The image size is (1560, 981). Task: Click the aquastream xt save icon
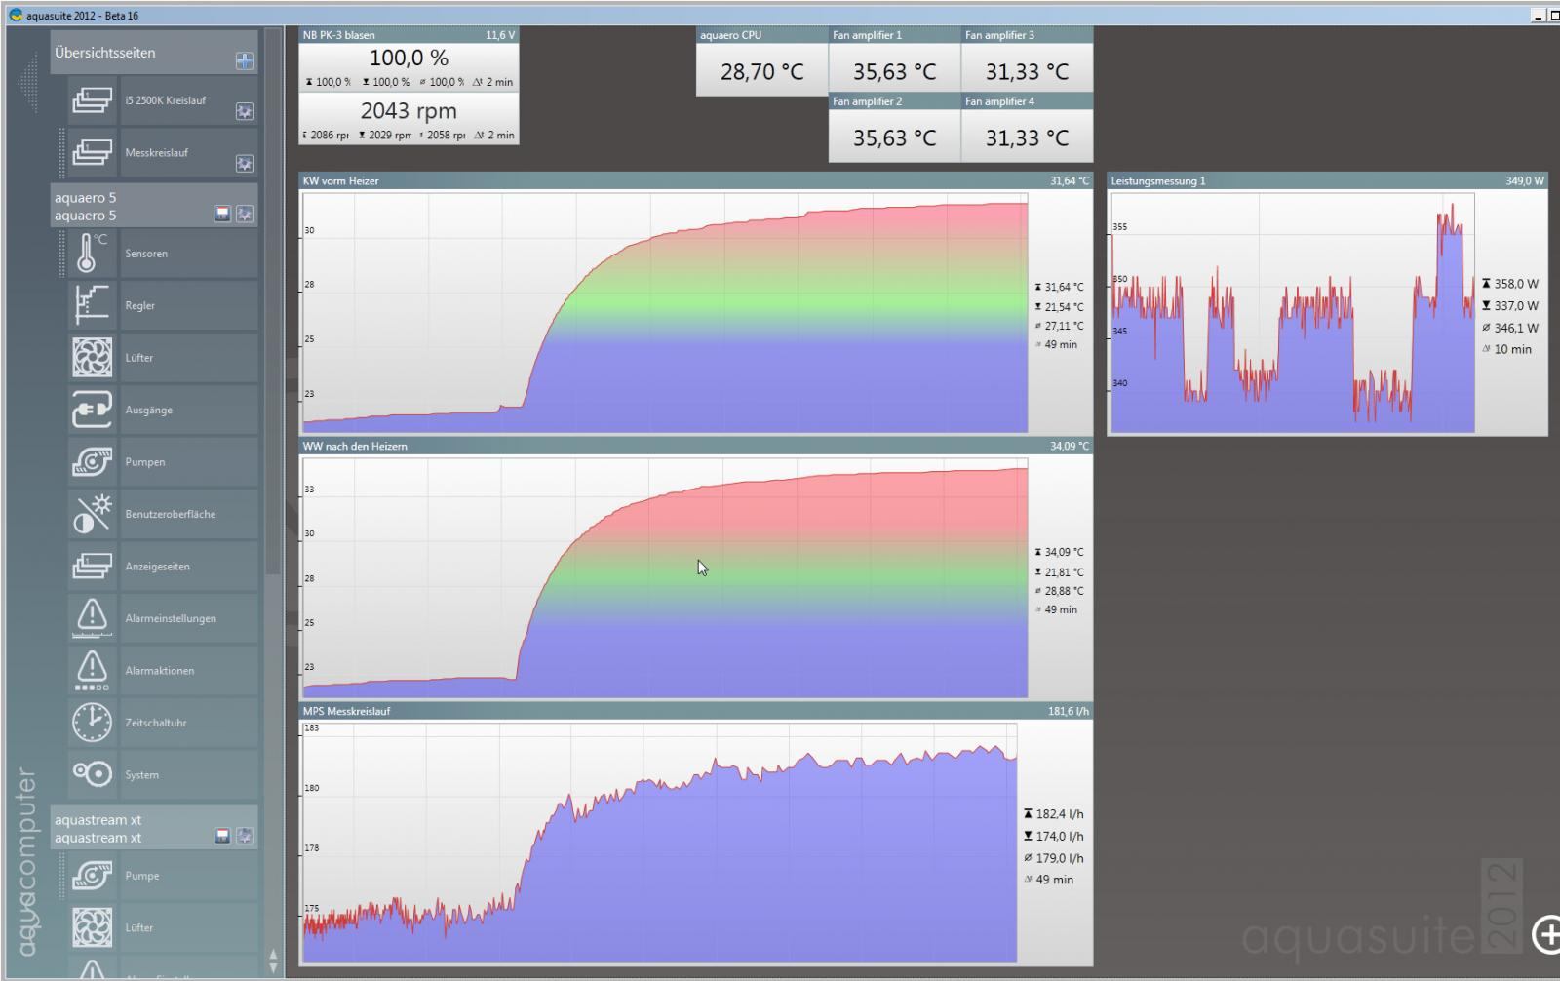[222, 836]
